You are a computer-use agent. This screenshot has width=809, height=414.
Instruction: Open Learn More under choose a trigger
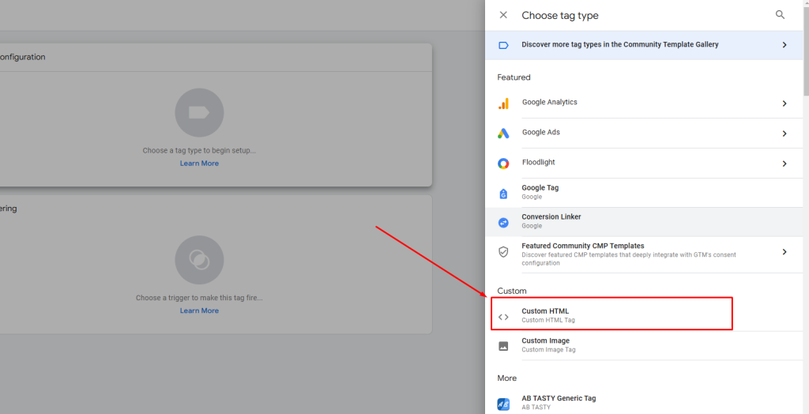pos(199,310)
